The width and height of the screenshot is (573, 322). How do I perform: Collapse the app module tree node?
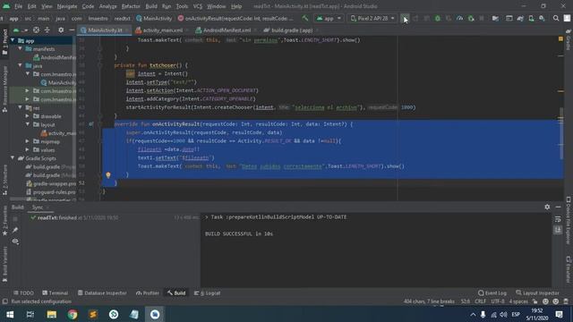tap(13, 40)
